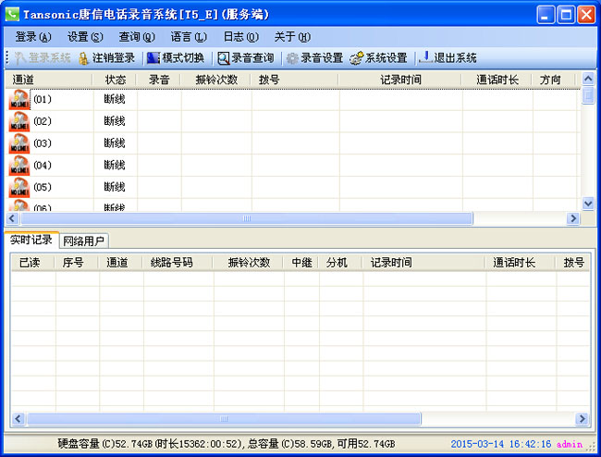Click the 线路号码 column header

click(x=172, y=263)
